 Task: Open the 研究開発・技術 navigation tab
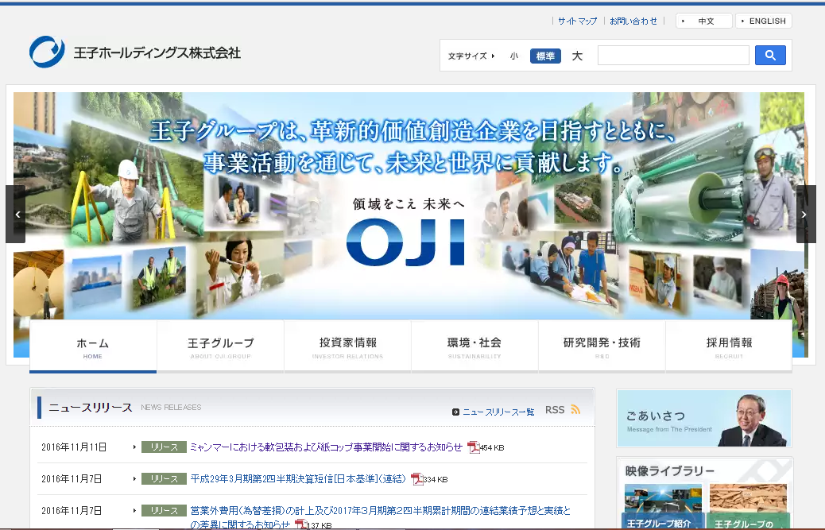(602, 347)
